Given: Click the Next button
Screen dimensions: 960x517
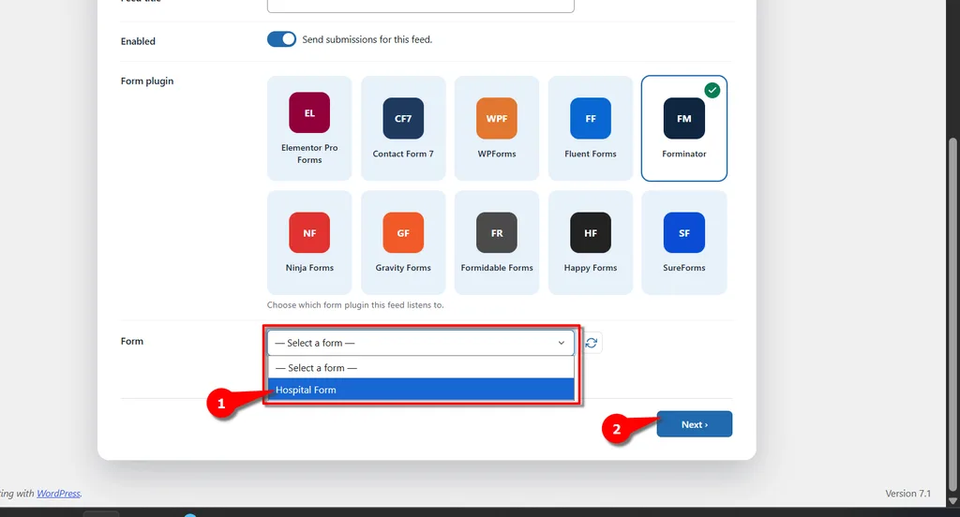Looking at the screenshot, I should click(695, 424).
